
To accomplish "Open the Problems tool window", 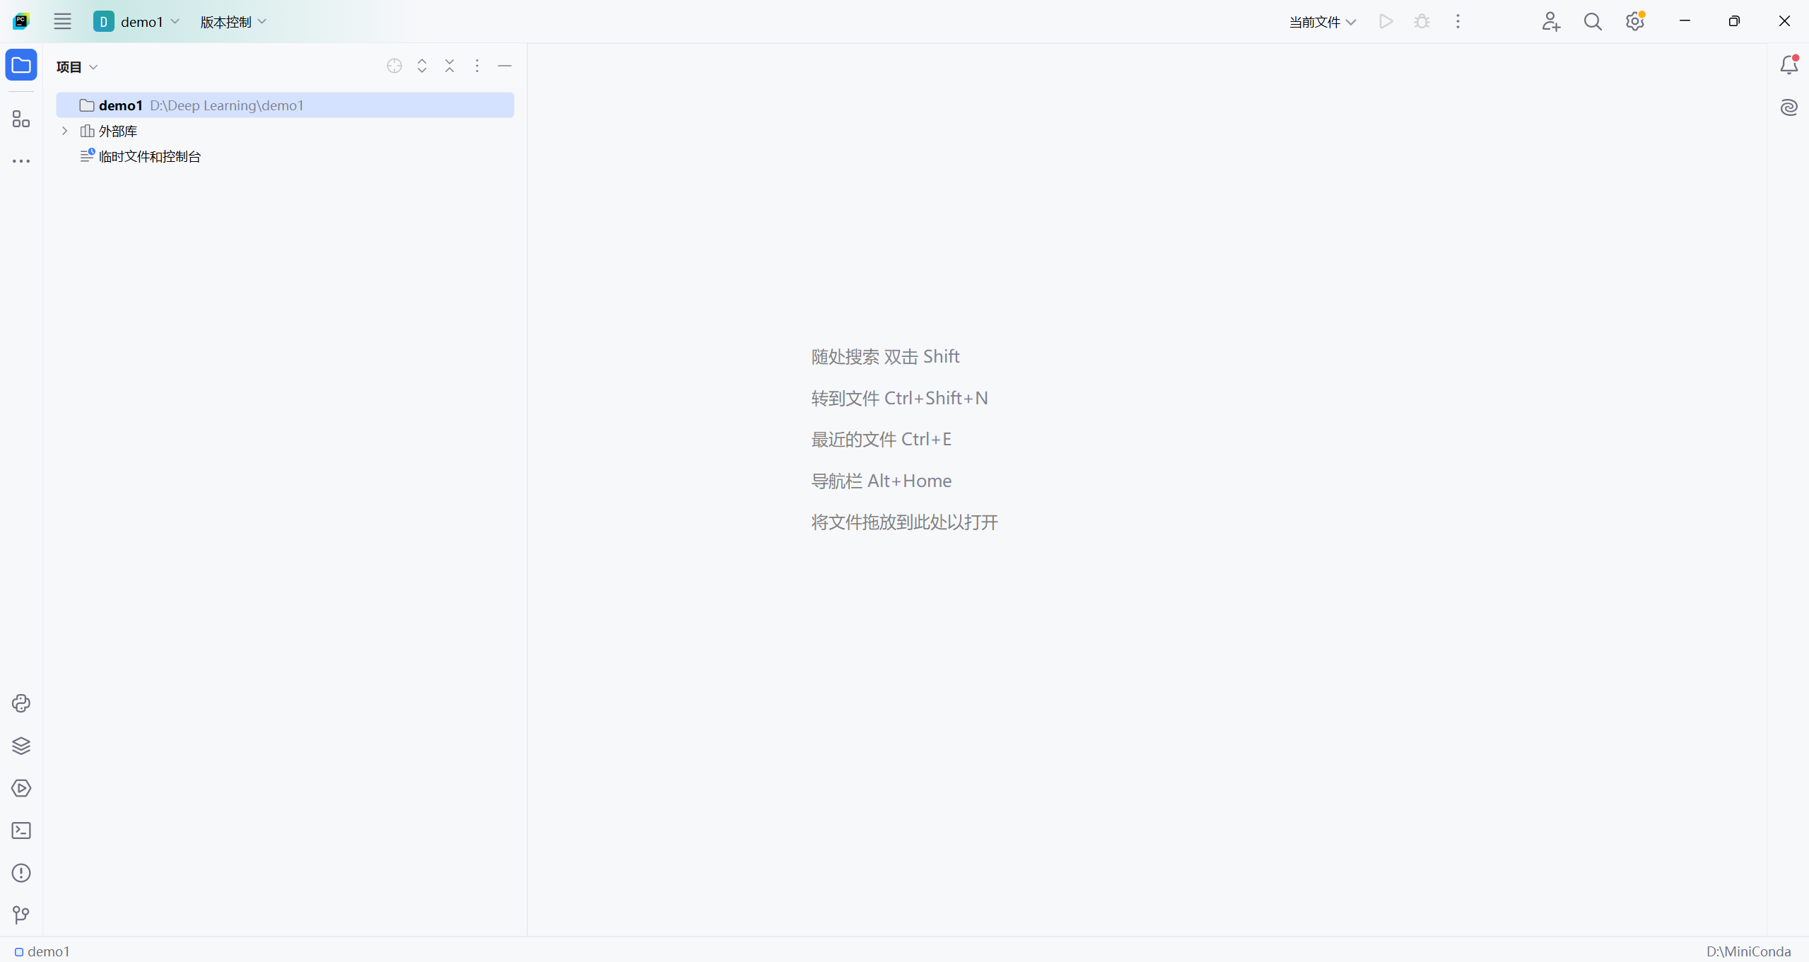I will click(21, 873).
